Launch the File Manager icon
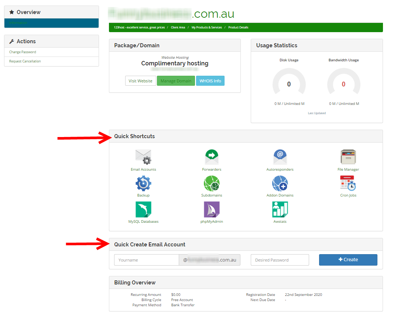 point(348,157)
